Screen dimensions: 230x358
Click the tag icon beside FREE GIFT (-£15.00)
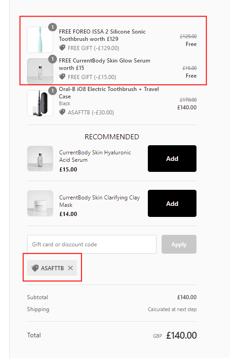coord(62,77)
